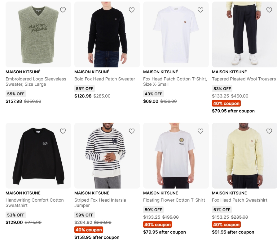This screenshot has width=277, height=246.
Task: Select 40% coupon badge on Fox Head Sweatshirt
Action: coord(226,225)
